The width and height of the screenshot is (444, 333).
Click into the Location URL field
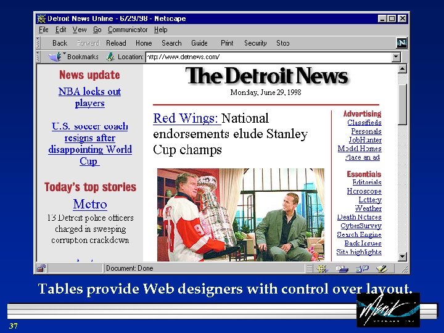[269, 57]
